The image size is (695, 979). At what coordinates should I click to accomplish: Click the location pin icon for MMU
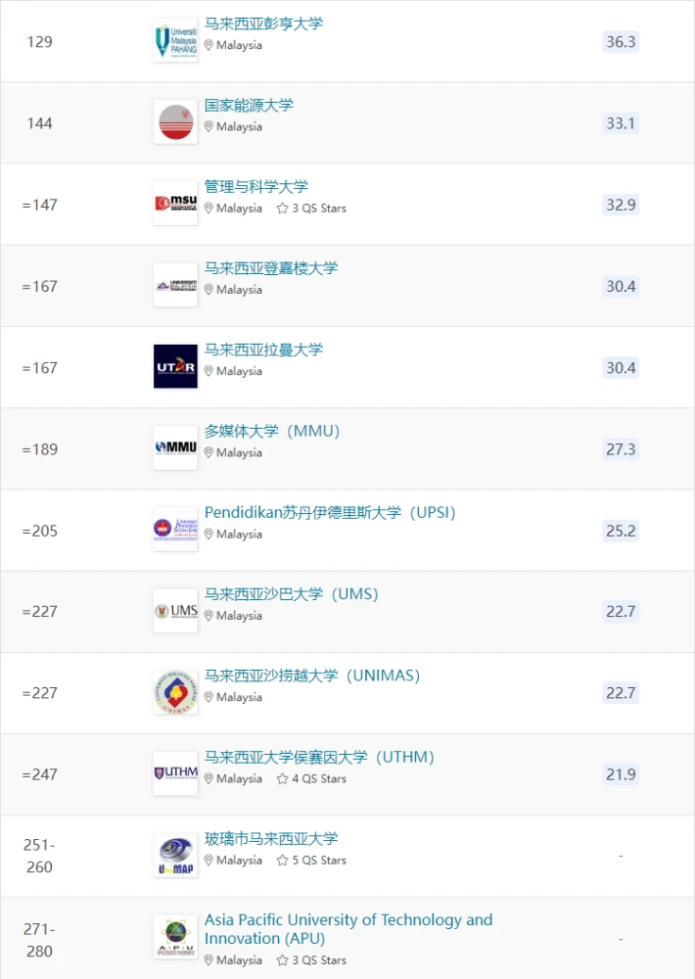208,452
